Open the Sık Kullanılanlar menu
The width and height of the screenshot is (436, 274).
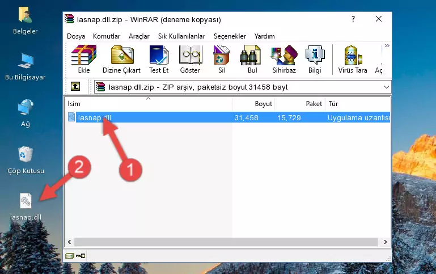pos(181,36)
